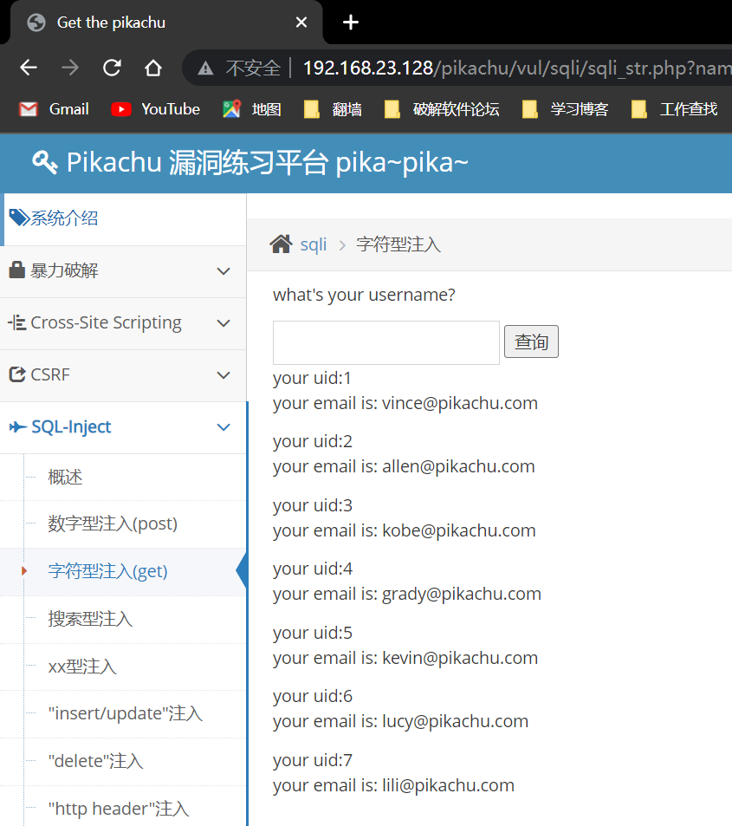This screenshot has height=826, width=732.
Task: Open the 数字型注入(post) menu item
Action: coord(113,524)
